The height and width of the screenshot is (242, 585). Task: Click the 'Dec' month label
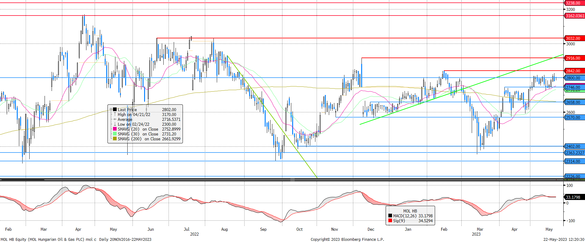[371, 229]
